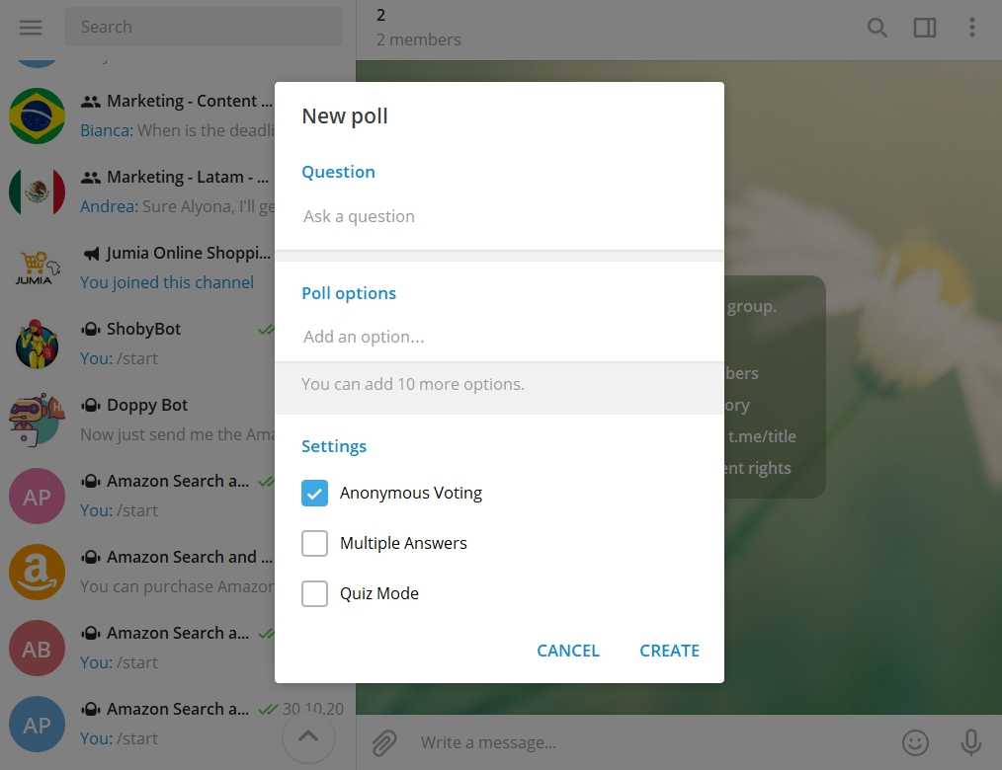Click CANCEL to dismiss the poll dialog
Viewport: 1002px width, 770px height.
568,651
